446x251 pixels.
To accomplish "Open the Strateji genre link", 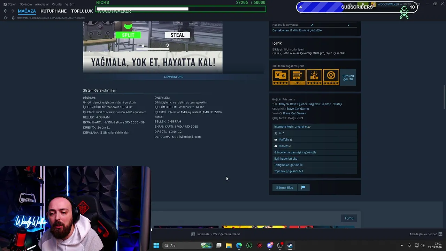I will point(337,104).
